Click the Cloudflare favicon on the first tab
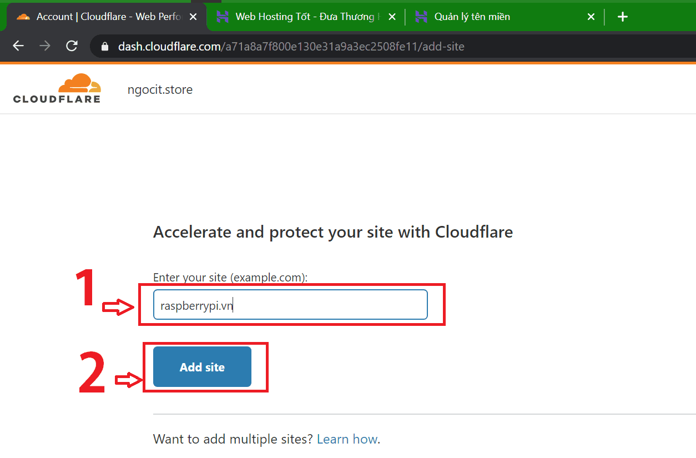Screen dimensions: 696x458 pos(23,17)
